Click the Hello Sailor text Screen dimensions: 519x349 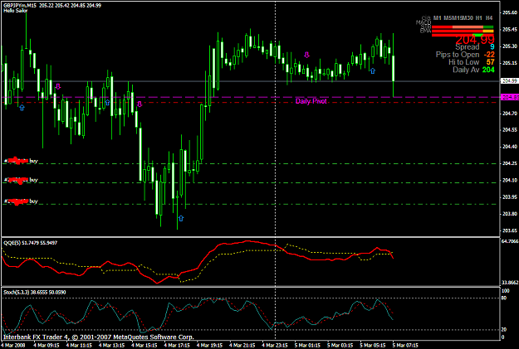(x=16, y=11)
